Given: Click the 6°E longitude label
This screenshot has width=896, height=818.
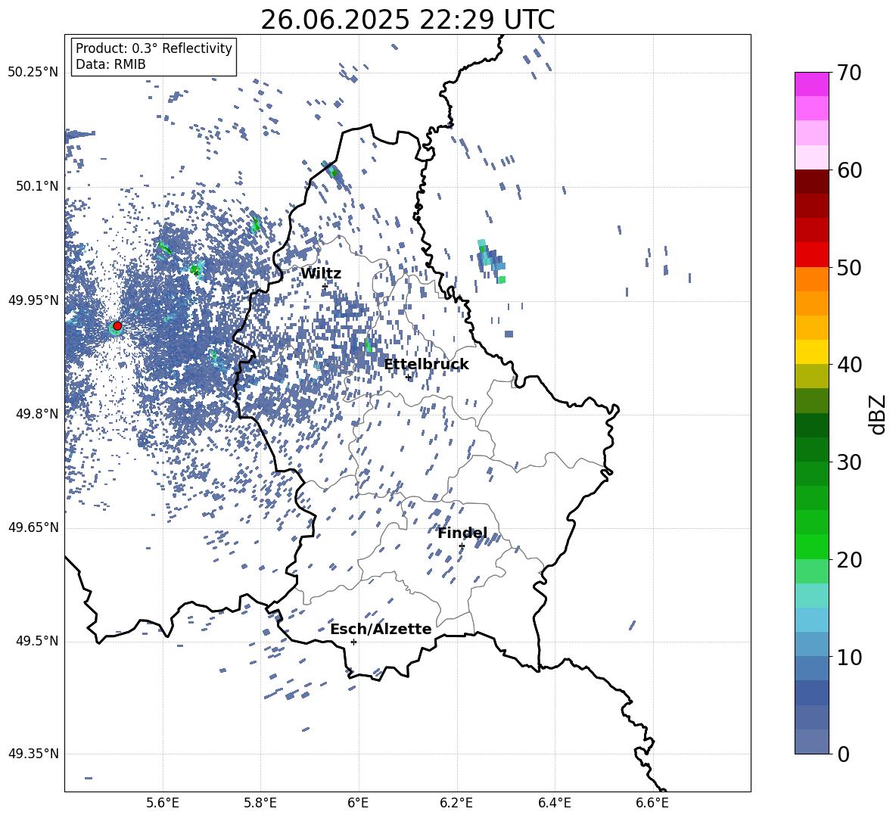Looking at the screenshot, I should pos(358,803).
